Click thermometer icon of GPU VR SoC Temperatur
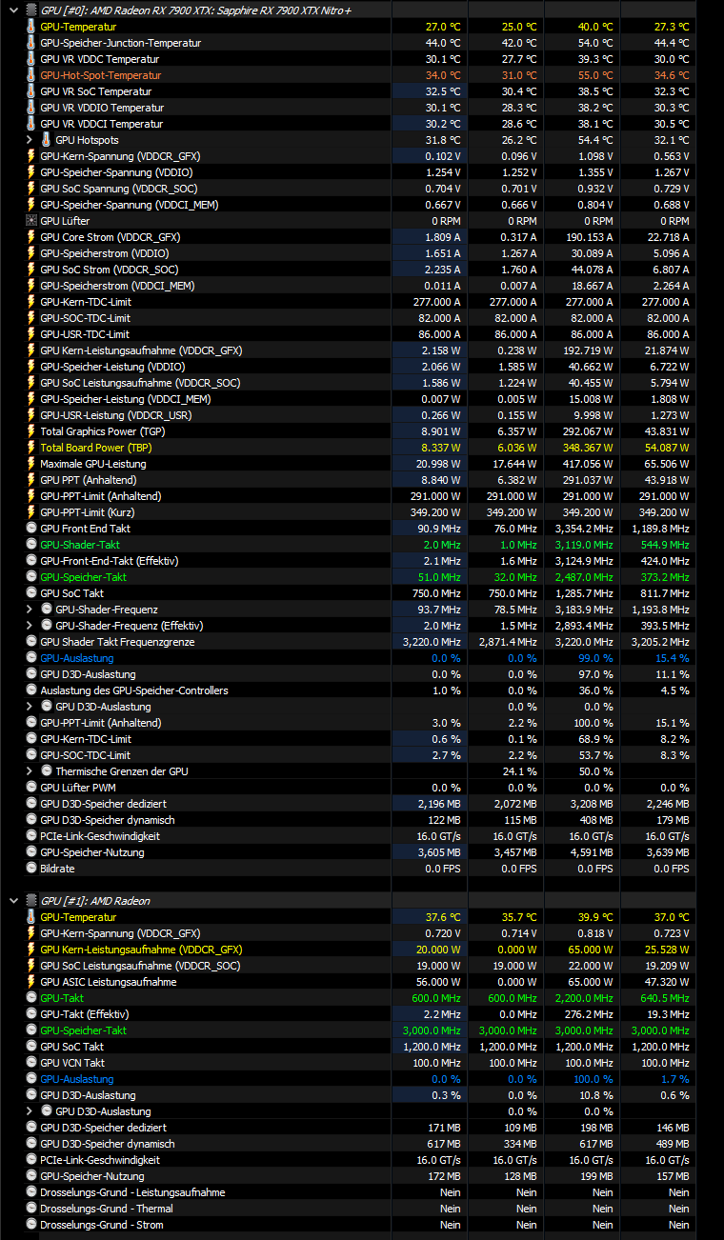 point(30,91)
